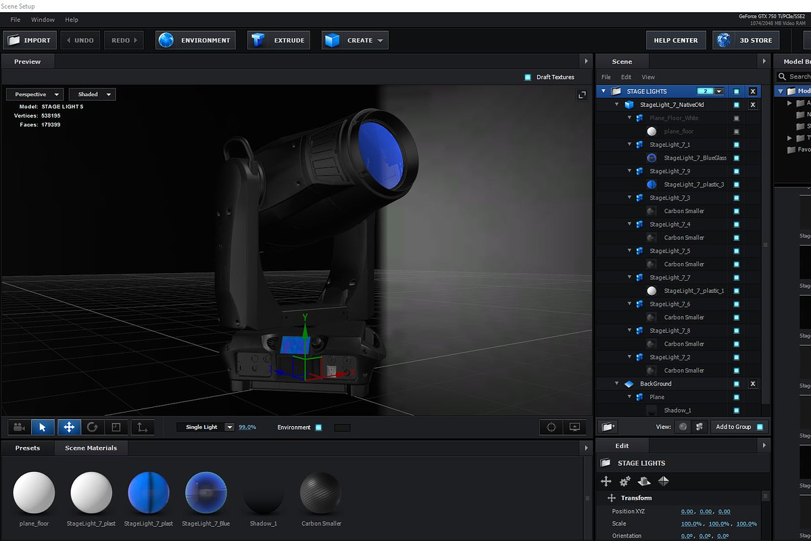Screen dimensions: 811x541
Task: Switch to the Presets tab
Action: tap(28, 448)
